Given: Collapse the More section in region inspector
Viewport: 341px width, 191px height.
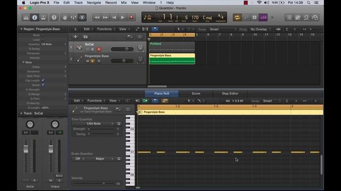Looking at the screenshot, I should [23, 62].
